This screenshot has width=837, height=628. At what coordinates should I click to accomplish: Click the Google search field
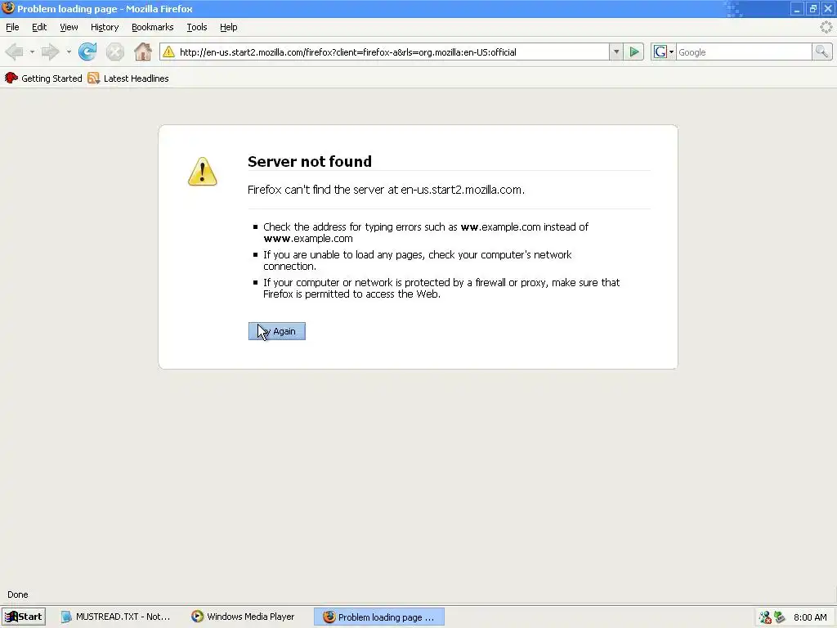pos(744,52)
